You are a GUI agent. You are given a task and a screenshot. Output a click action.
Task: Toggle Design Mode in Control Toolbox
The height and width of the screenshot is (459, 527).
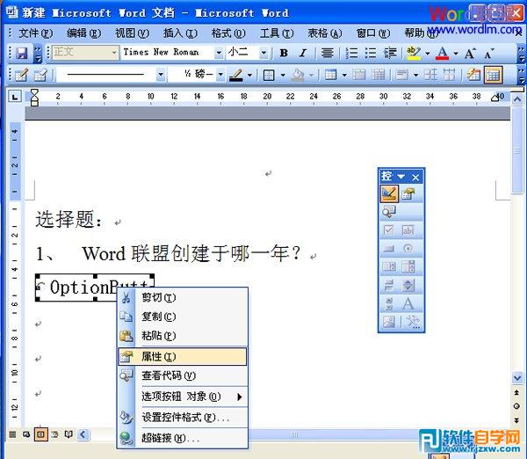click(389, 193)
